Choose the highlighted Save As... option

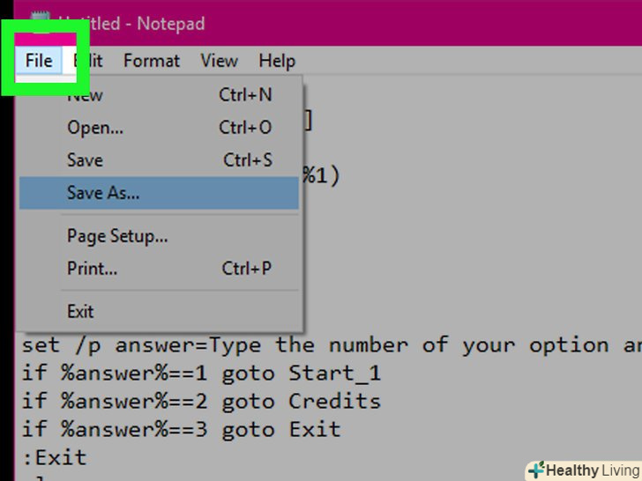103,193
